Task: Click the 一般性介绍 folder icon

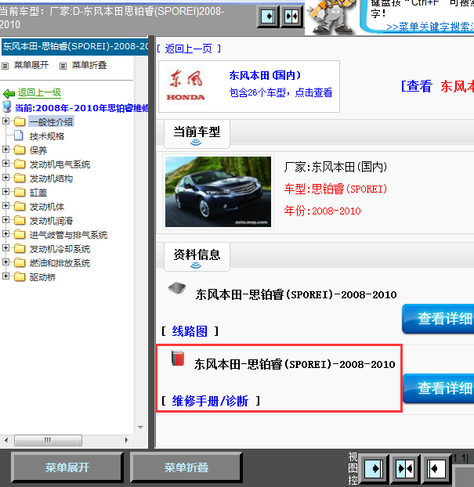Action: 20,122
